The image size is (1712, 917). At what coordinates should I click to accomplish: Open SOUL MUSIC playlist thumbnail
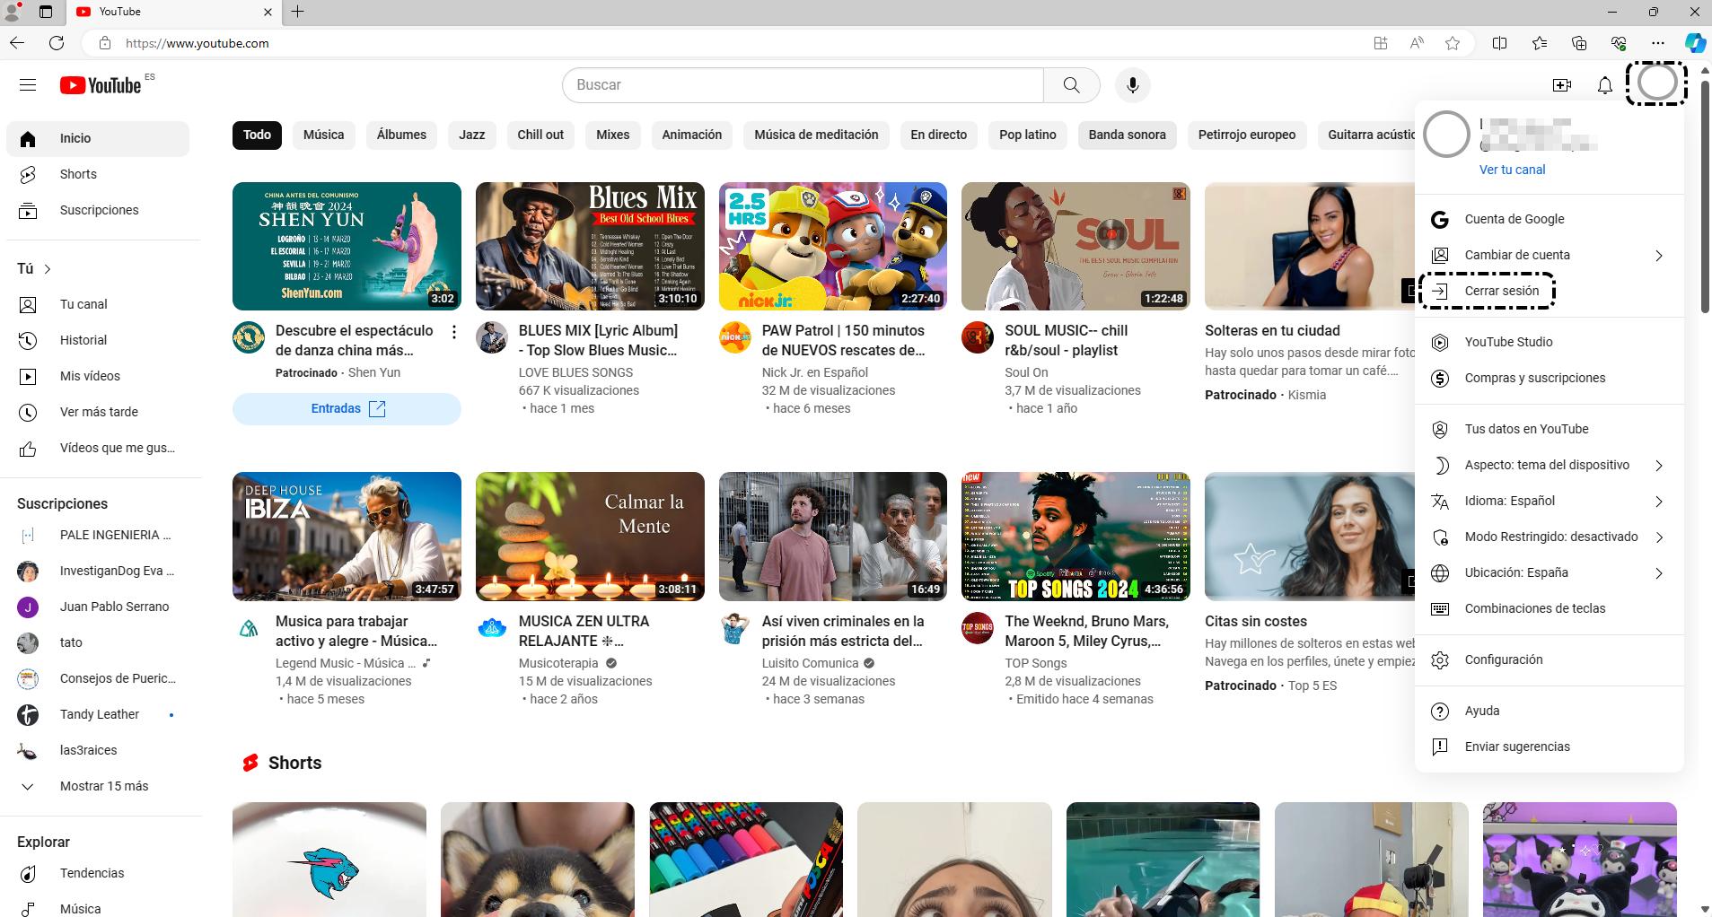(1075, 246)
